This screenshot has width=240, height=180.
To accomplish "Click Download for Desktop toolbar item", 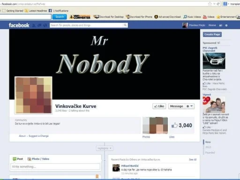I will 108,17.
